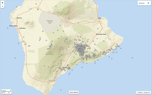This screenshot has width=152, height=95.
Task: Click the latitude/longitude coordinates readout
Action: pos(143,92)
